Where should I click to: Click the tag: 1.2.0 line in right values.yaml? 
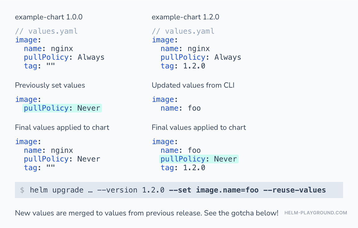(183, 66)
